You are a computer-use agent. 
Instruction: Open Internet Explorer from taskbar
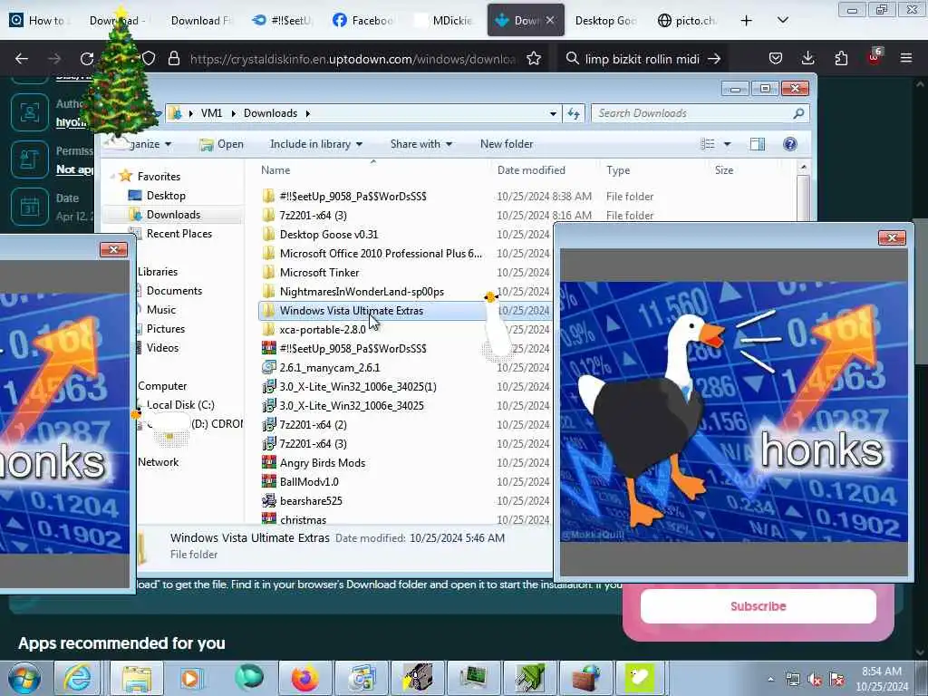click(78, 678)
